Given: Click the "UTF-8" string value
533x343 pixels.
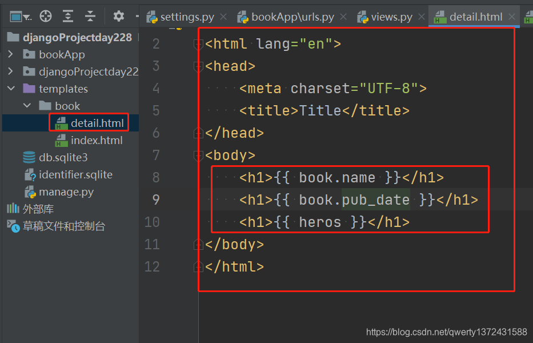Looking at the screenshot, I should 388,89.
